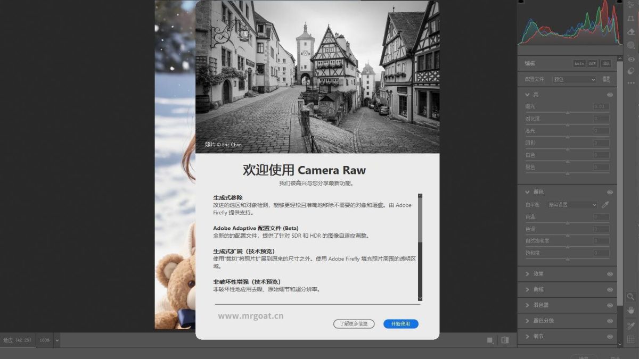Toggle eye icon for 曲线 panel
The height and width of the screenshot is (359, 639).
coord(610,290)
